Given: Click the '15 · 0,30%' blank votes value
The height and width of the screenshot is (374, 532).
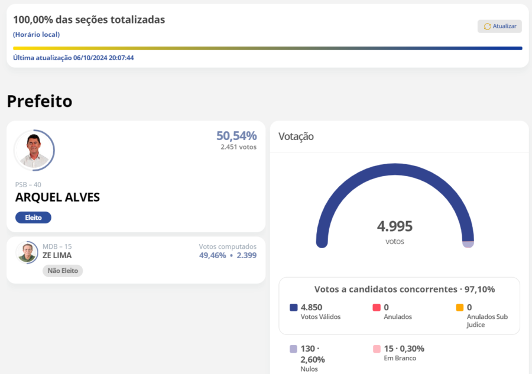Looking at the screenshot, I should [x=404, y=349].
